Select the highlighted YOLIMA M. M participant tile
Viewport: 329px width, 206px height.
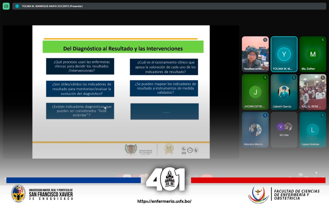(284, 54)
